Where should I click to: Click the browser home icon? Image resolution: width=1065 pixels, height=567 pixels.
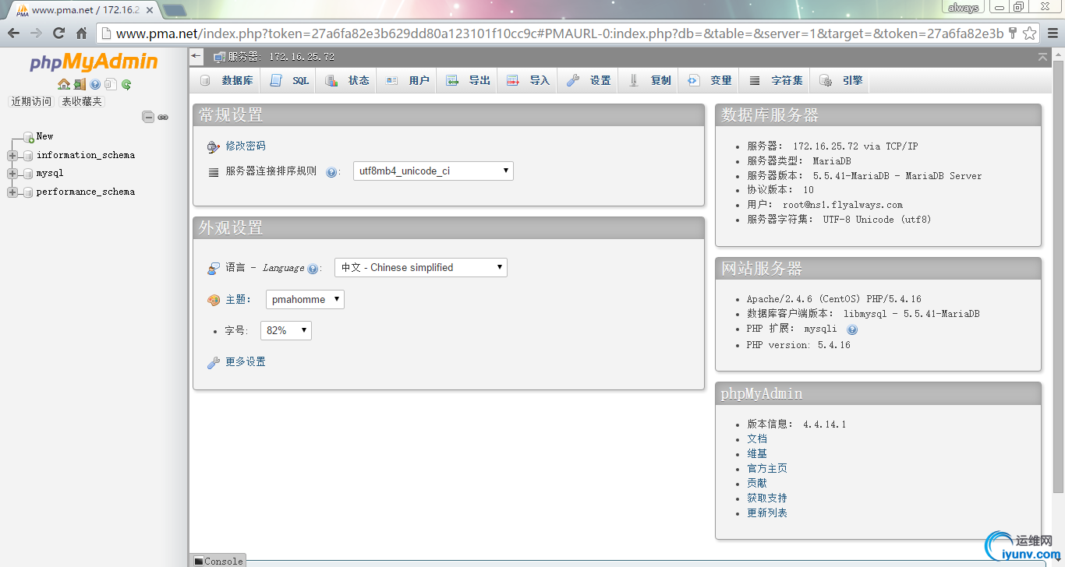[81, 33]
